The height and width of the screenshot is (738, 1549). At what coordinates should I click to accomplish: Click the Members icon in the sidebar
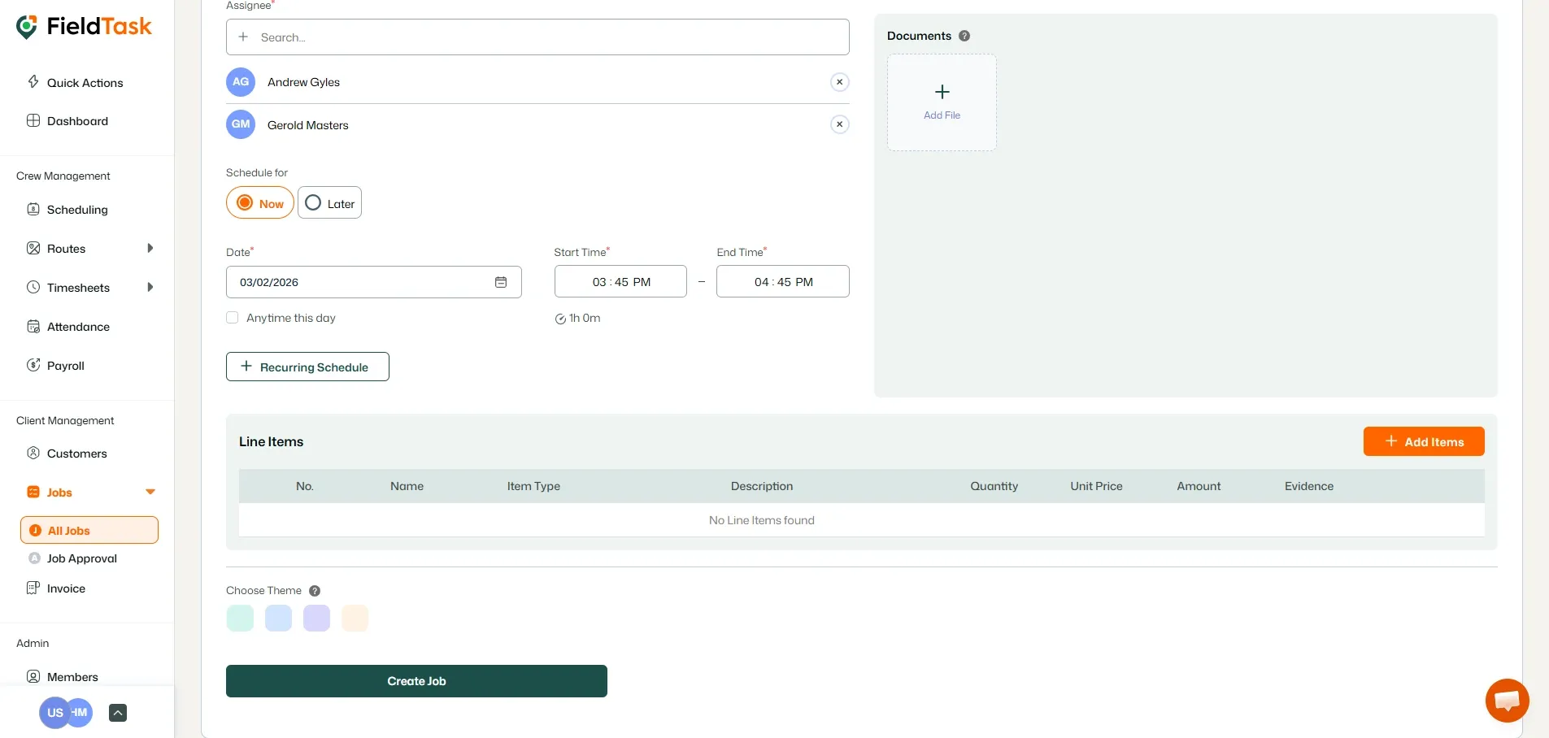pos(33,676)
